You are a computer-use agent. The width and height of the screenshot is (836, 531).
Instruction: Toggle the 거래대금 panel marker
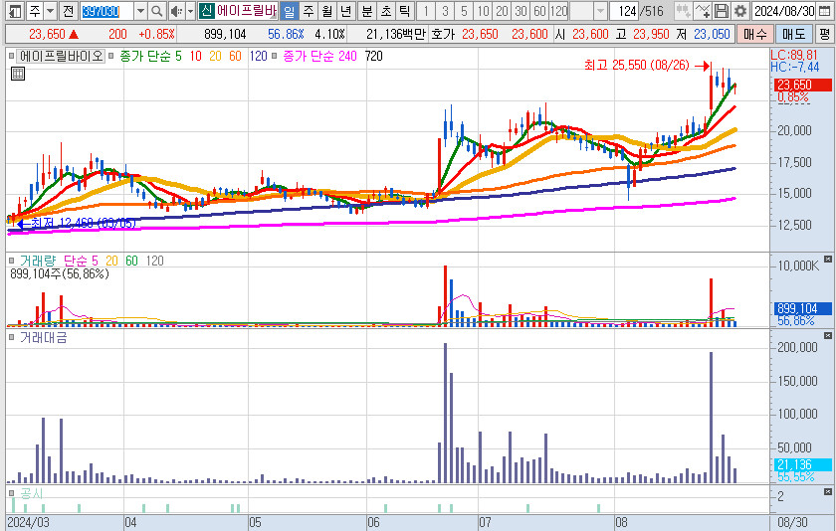click(12, 338)
